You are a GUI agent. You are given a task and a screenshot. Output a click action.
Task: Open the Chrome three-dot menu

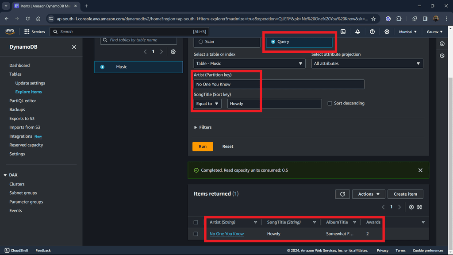[x=447, y=19]
